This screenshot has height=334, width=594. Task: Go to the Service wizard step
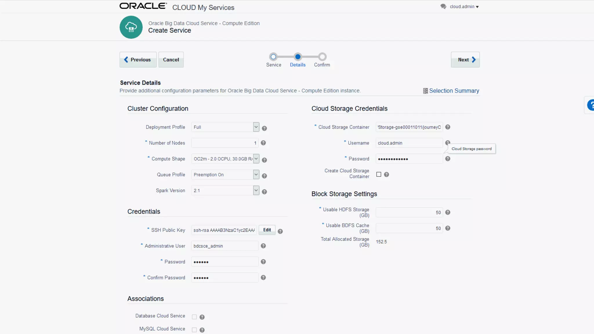coord(273,57)
